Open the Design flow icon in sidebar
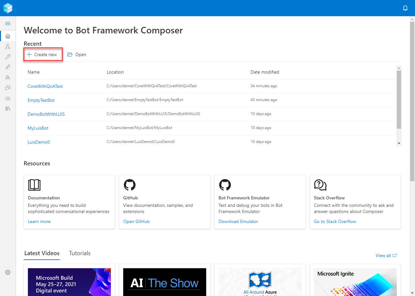Viewport: 415px width, 296px height. (8, 47)
